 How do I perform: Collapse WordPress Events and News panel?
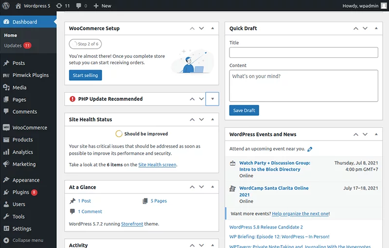click(x=376, y=134)
